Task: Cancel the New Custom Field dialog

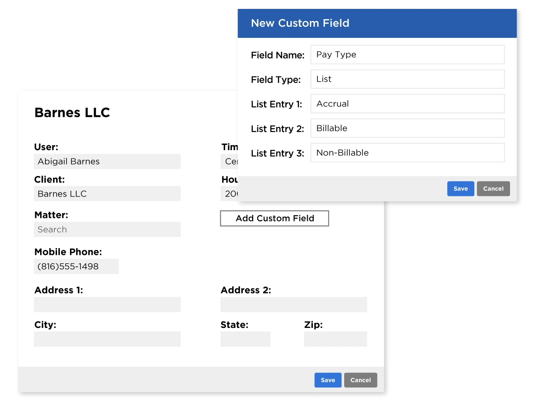Action: click(493, 188)
